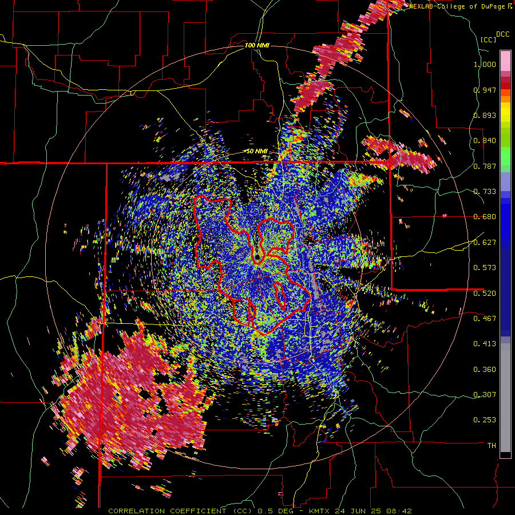Select the 0.307 scale value
Screen dimensions: 515x515
tap(485, 395)
